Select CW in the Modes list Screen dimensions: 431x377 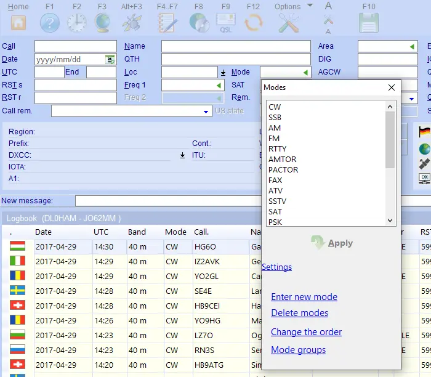click(275, 107)
